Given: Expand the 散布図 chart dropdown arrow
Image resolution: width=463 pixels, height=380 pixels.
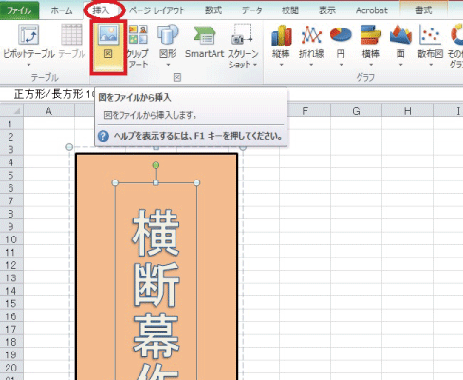Looking at the screenshot, I should 431,65.
